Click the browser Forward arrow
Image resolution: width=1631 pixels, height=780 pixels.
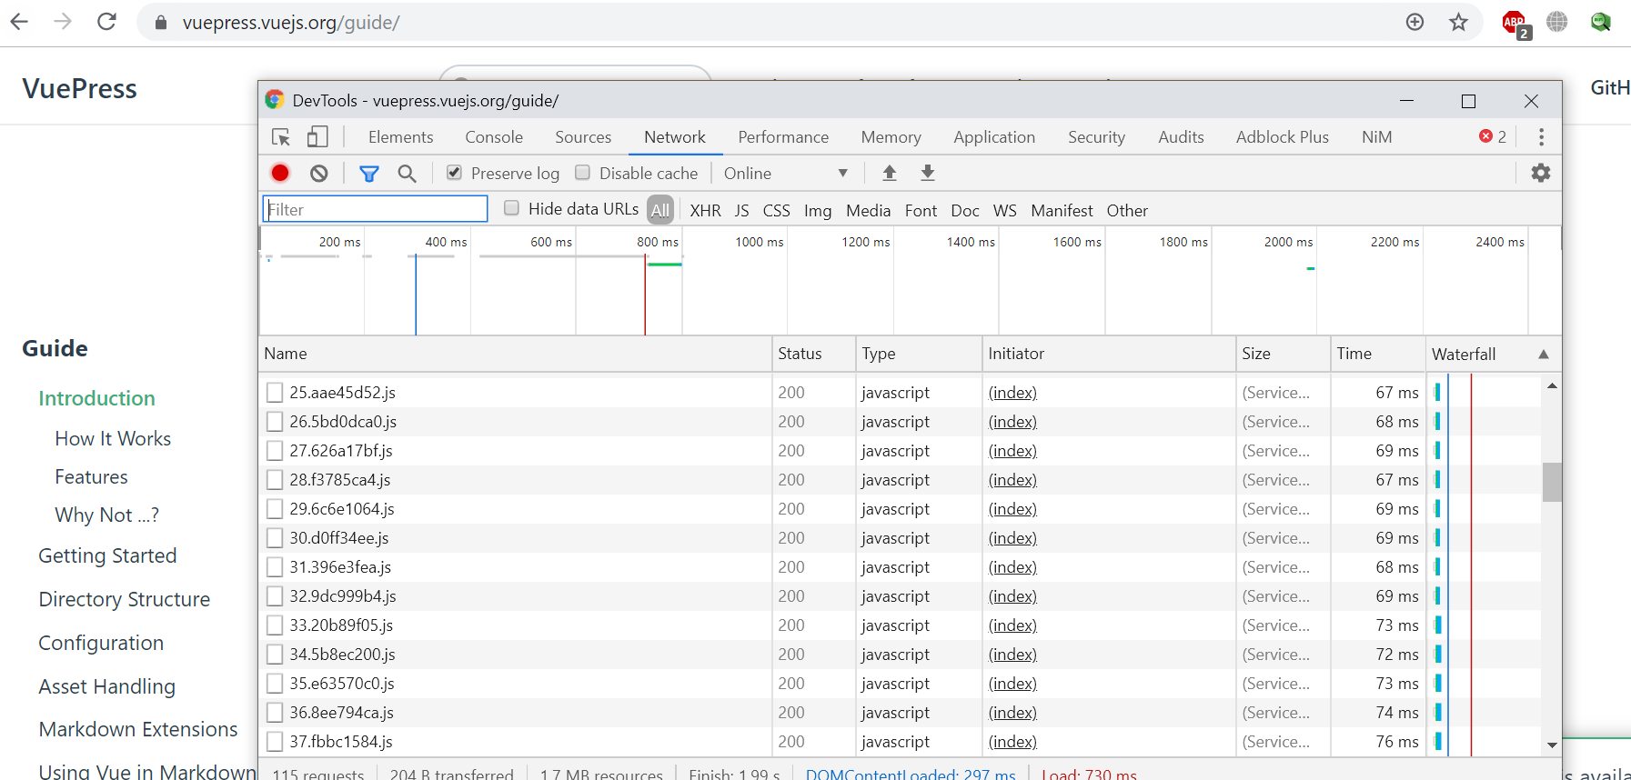tap(63, 22)
